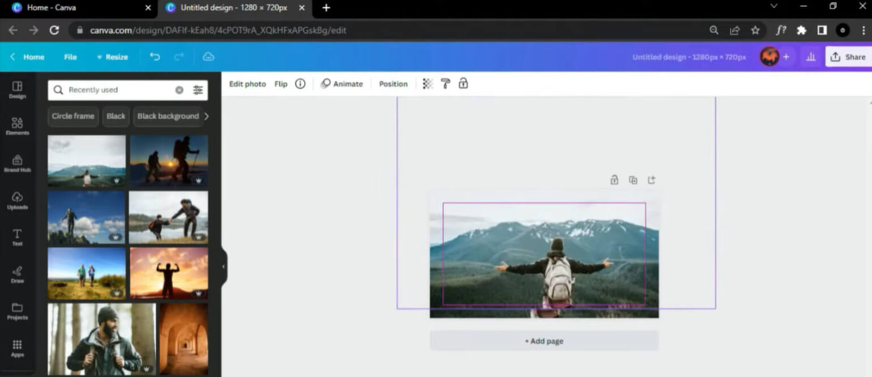The height and width of the screenshot is (377, 872).
Task: Open the Uploads panel
Action: tap(17, 200)
